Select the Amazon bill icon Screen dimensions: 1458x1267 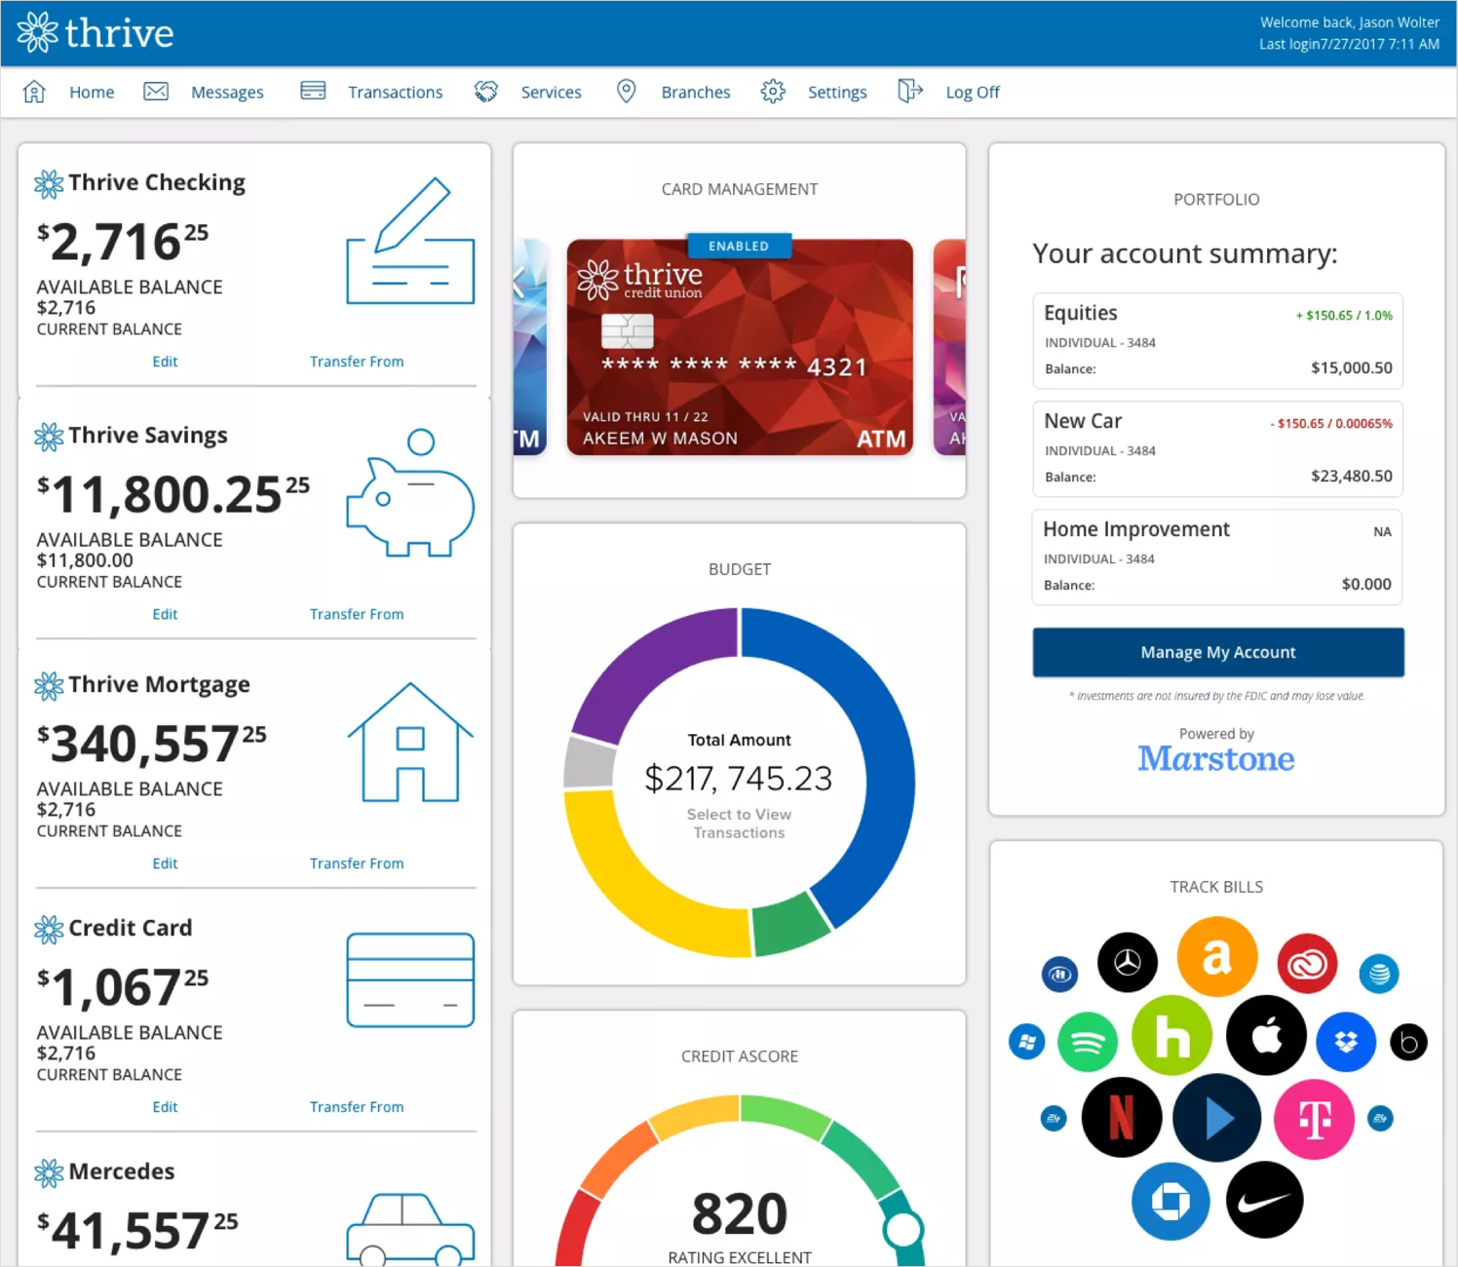(x=1216, y=956)
